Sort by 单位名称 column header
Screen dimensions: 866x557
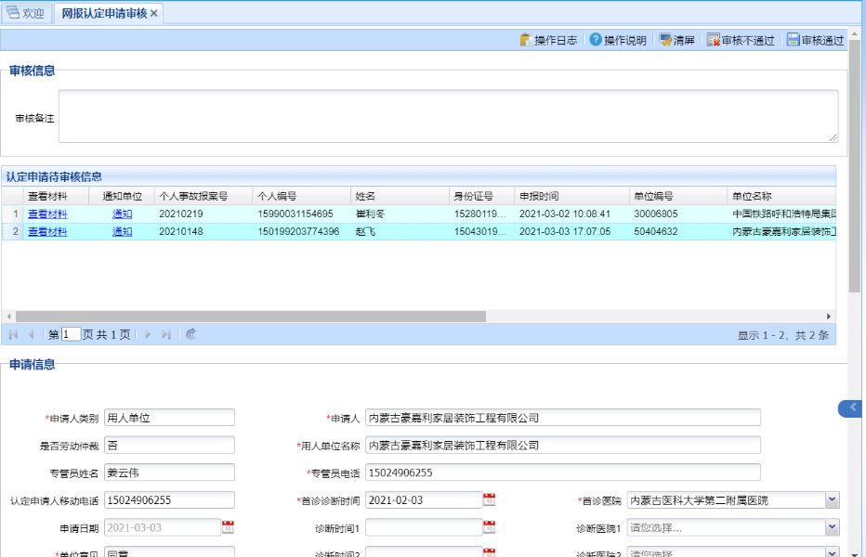point(781,196)
